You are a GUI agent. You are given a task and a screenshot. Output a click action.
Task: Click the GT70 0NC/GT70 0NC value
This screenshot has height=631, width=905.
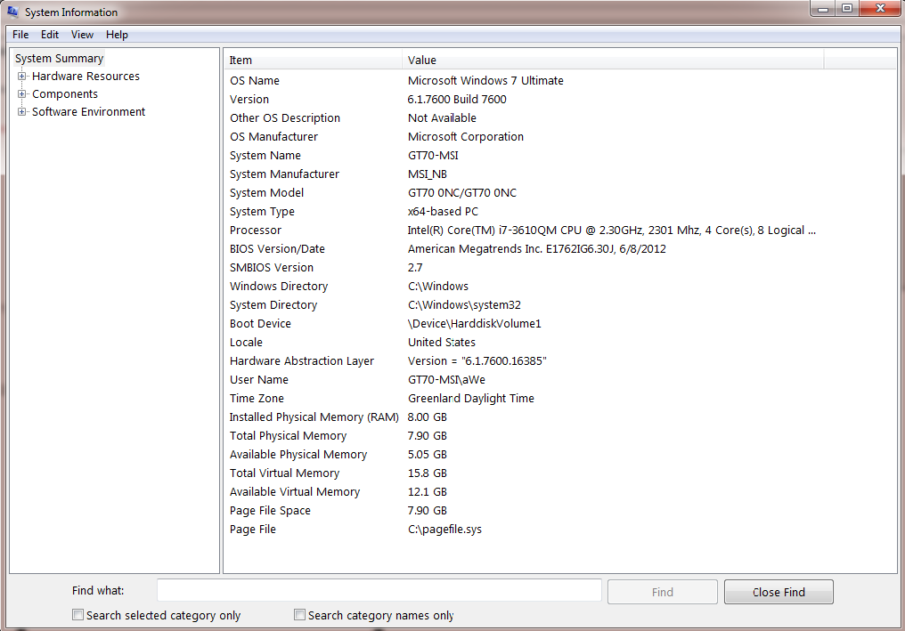click(x=461, y=192)
